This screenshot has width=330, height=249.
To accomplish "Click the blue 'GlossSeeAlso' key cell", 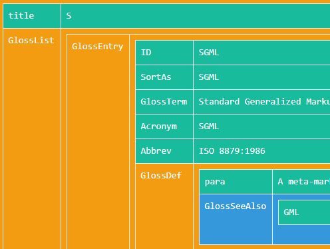I will [236, 219].
